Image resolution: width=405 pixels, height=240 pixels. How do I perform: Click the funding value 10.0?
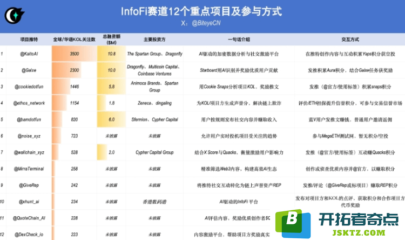pos(112,70)
